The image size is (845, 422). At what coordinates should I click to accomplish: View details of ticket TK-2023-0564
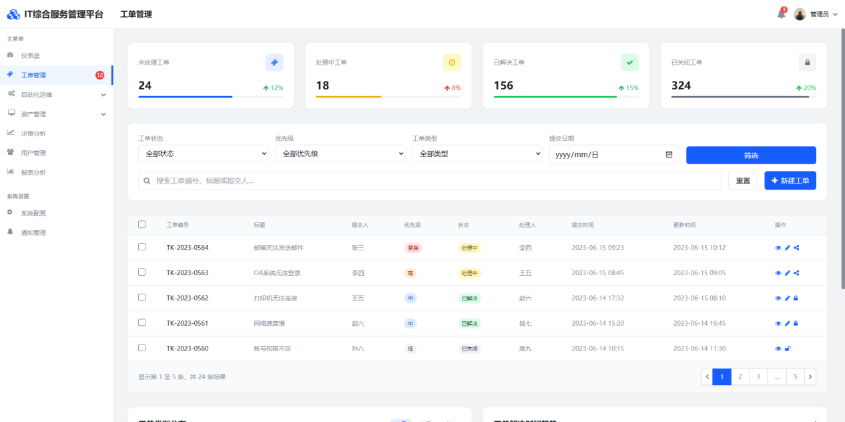click(x=778, y=248)
